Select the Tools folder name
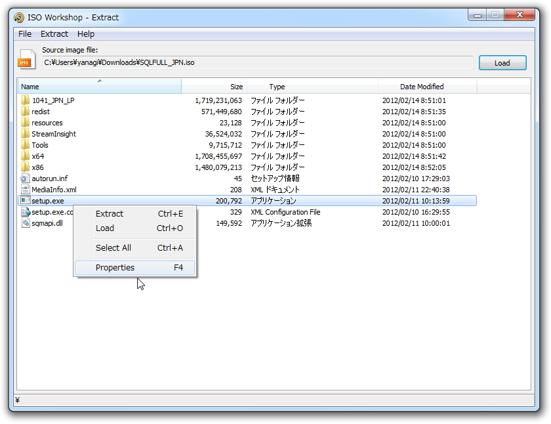The width and height of the screenshot is (551, 424). tap(40, 145)
